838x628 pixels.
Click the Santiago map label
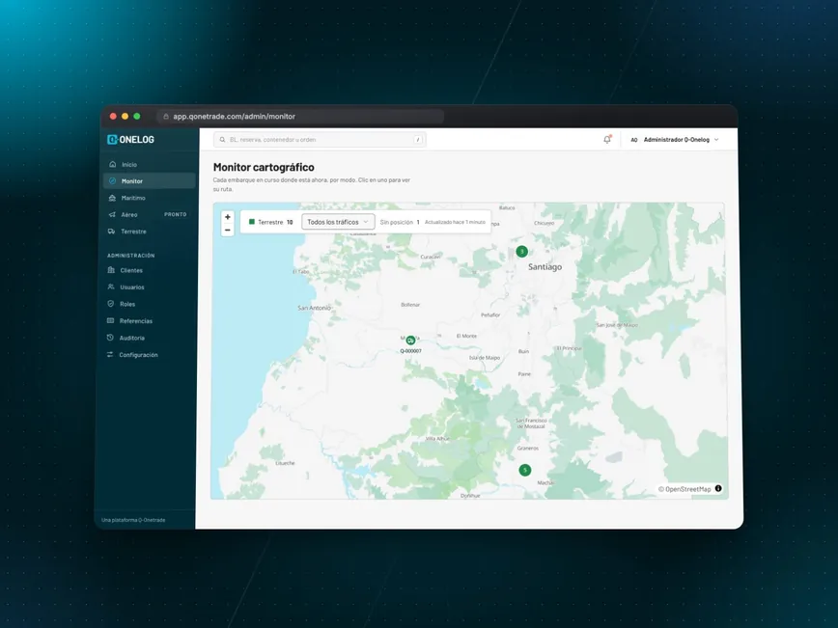(545, 267)
